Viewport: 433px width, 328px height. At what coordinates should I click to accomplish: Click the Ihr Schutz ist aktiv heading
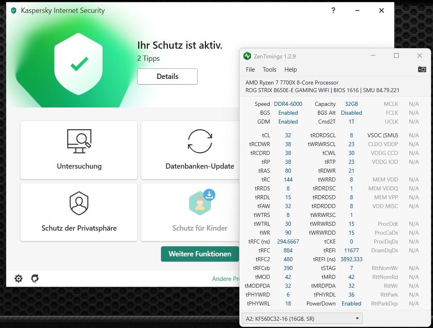(180, 45)
